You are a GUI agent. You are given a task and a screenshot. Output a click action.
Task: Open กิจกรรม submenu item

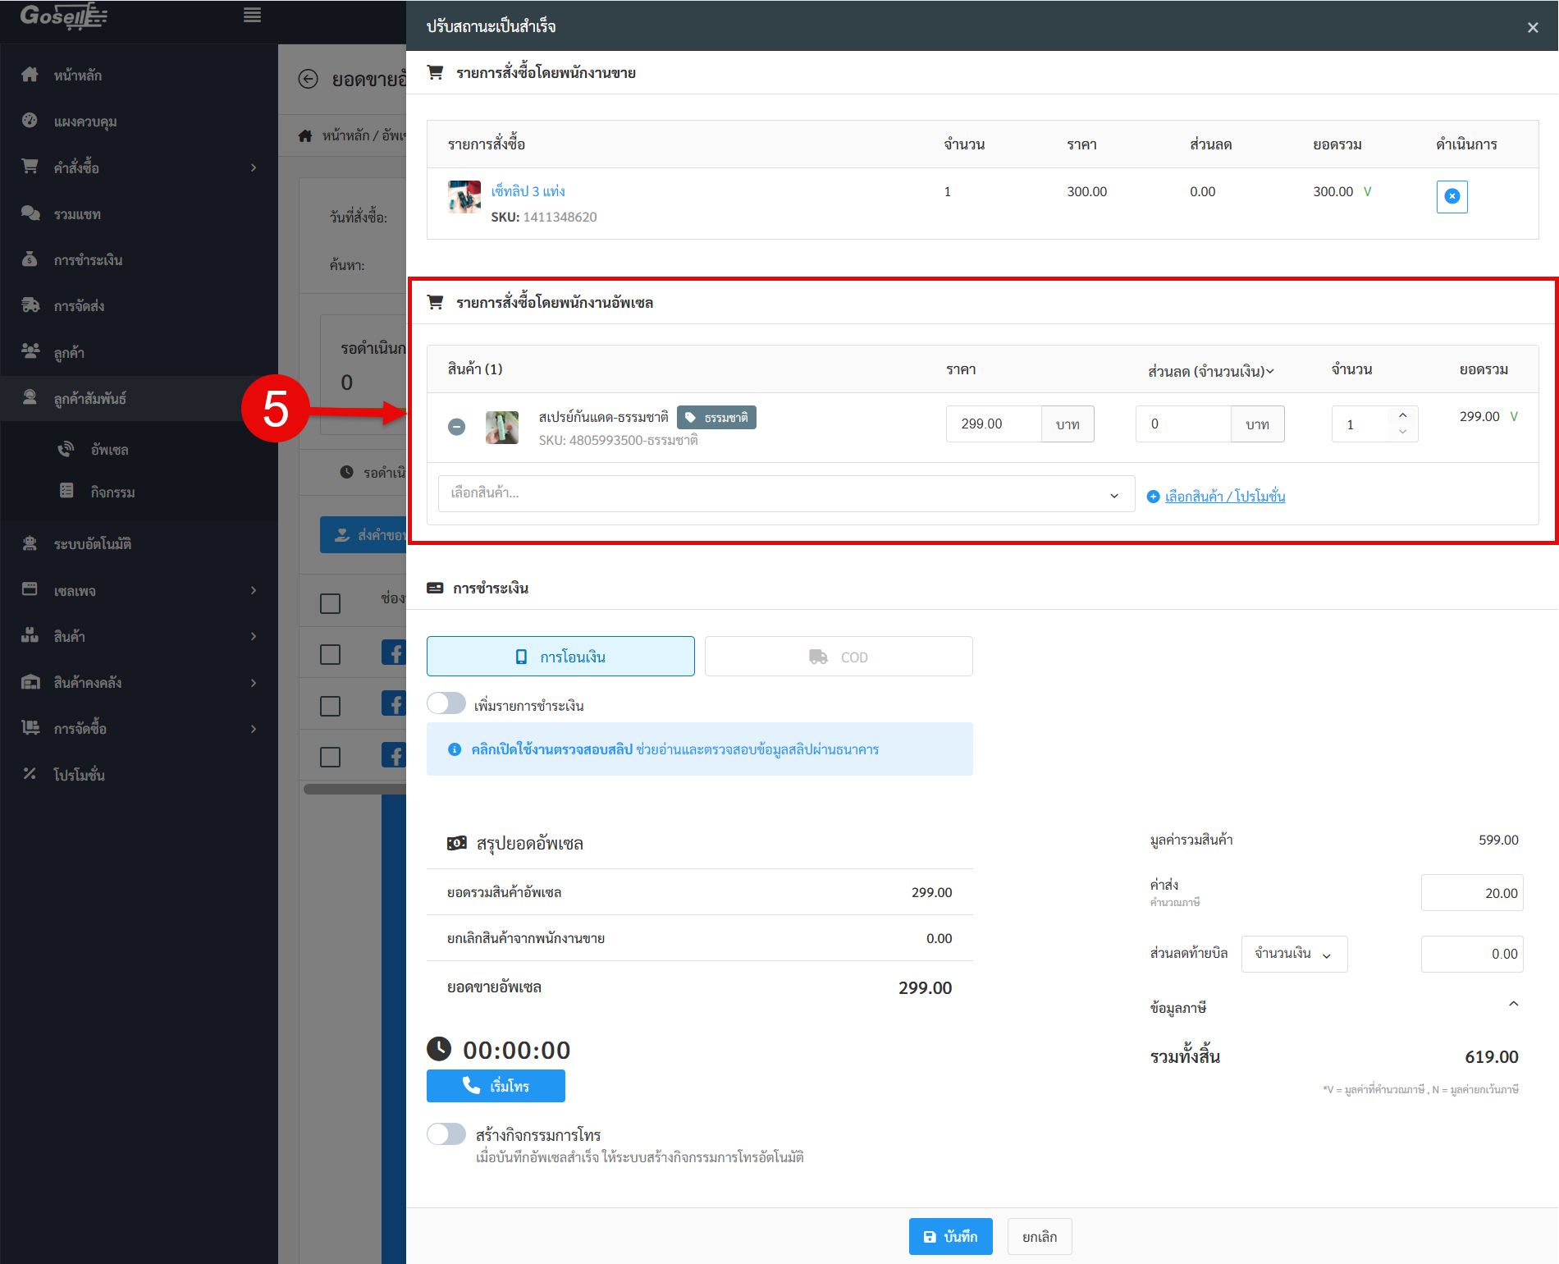pyautogui.click(x=112, y=492)
